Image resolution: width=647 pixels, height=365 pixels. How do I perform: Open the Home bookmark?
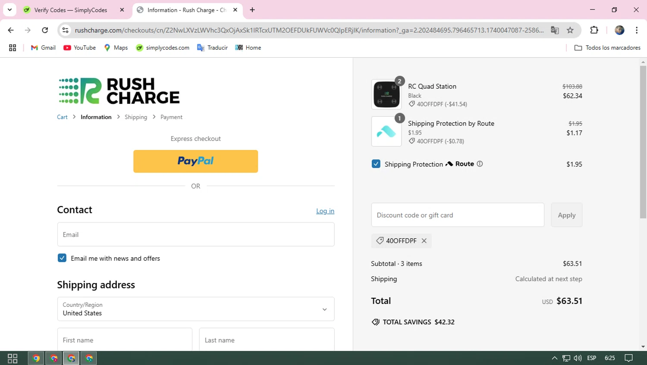coord(248,48)
